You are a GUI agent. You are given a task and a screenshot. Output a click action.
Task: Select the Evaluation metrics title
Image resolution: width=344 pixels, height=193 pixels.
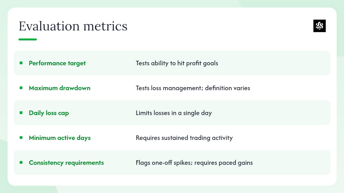coord(73,26)
